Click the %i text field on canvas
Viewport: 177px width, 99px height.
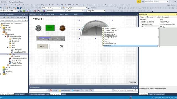pos(56,46)
